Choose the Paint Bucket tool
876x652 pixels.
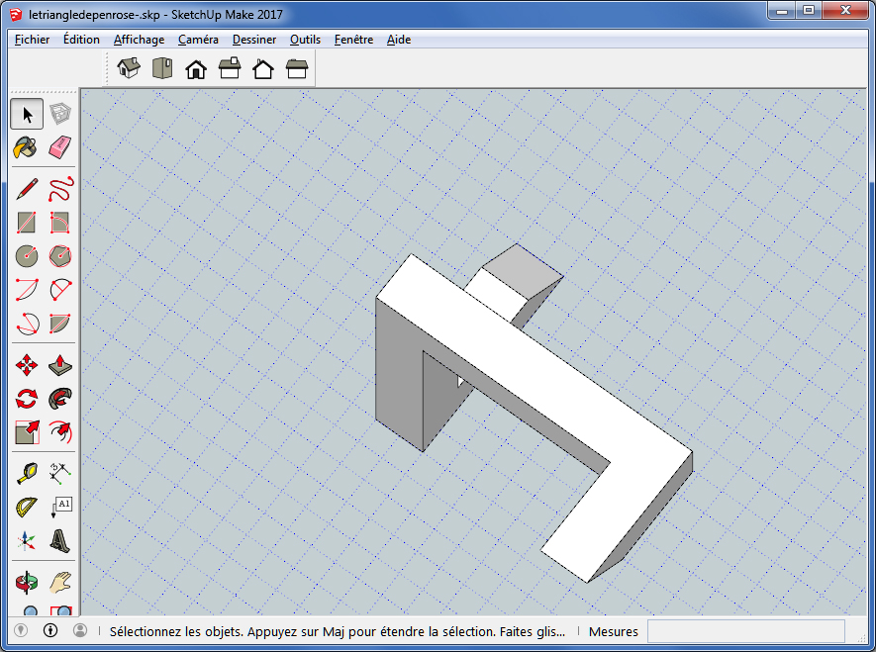click(27, 148)
